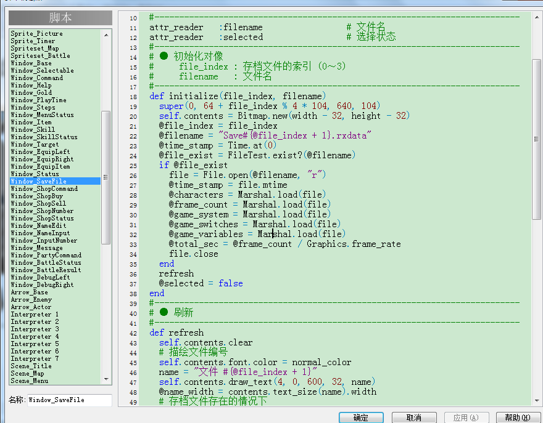Open the Interpreter 1 script

click(35, 314)
